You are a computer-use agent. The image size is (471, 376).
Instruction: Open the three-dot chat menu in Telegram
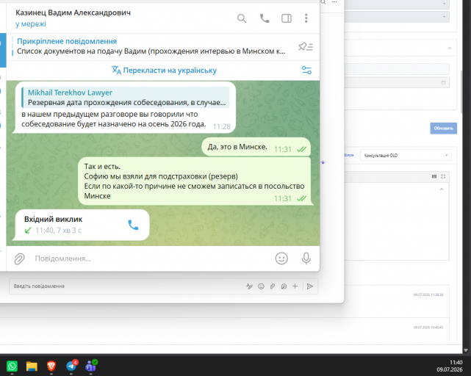306,18
